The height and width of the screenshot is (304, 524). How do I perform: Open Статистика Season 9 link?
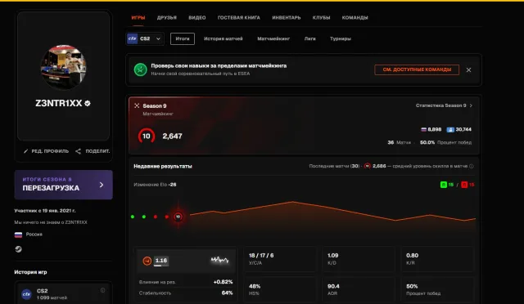tap(444, 105)
